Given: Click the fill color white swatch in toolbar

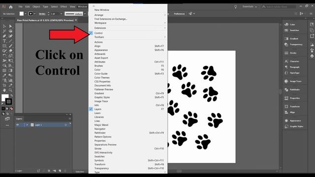Looking at the screenshot, I should click(x=4, y=98).
